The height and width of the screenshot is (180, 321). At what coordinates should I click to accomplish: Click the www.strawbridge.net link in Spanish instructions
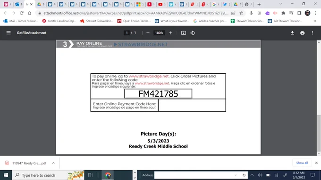[x=152, y=83]
